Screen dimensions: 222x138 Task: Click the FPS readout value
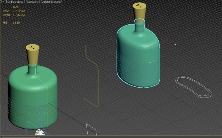[x=16, y=23]
